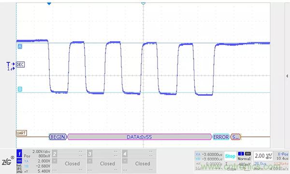The height and width of the screenshot is (174, 290).
Task: Select the channel 1 indicator badge
Action: coord(19,154)
